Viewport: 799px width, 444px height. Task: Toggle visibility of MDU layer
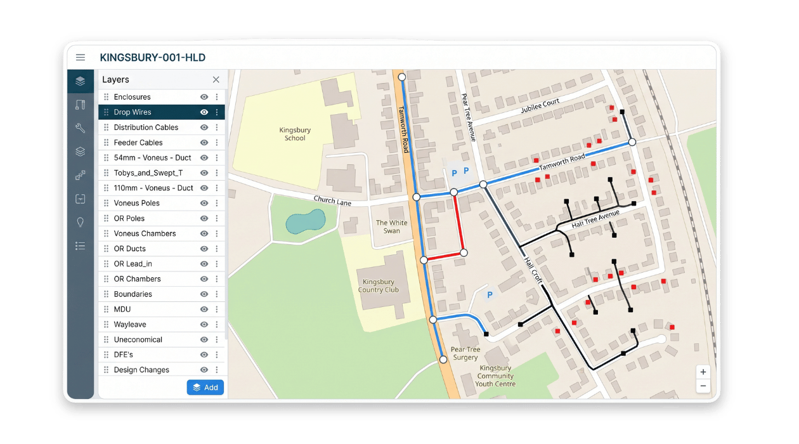coord(204,310)
